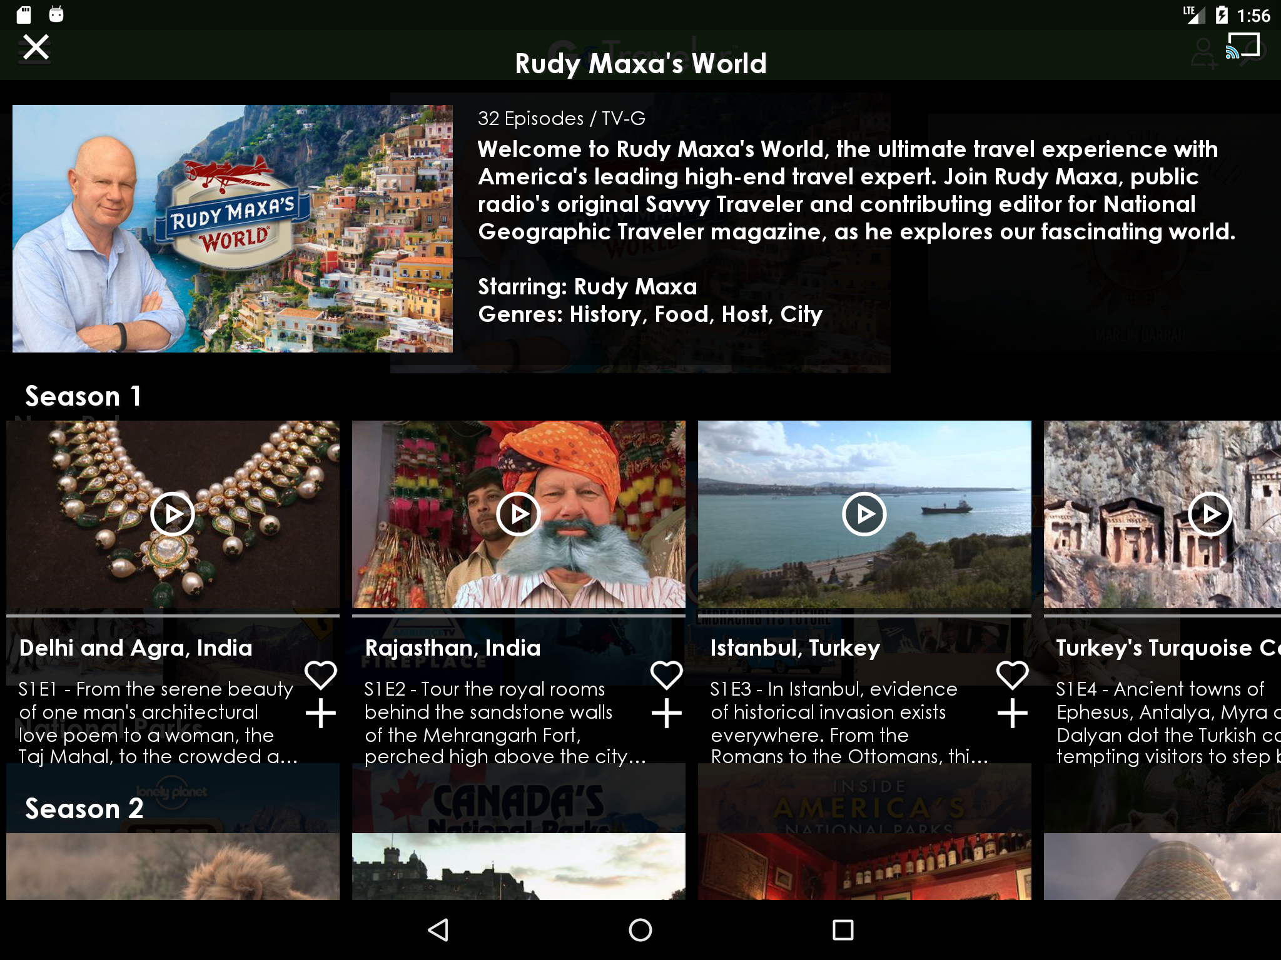The height and width of the screenshot is (960, 1281).
Task: Like the Istanbul, Turkey episode
Action: 1012,675
